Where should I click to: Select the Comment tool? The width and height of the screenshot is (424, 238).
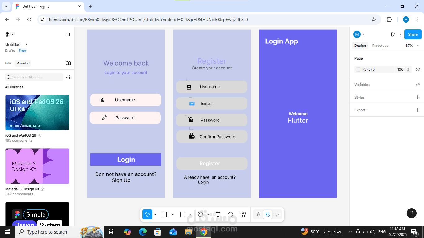click(230, 214)
